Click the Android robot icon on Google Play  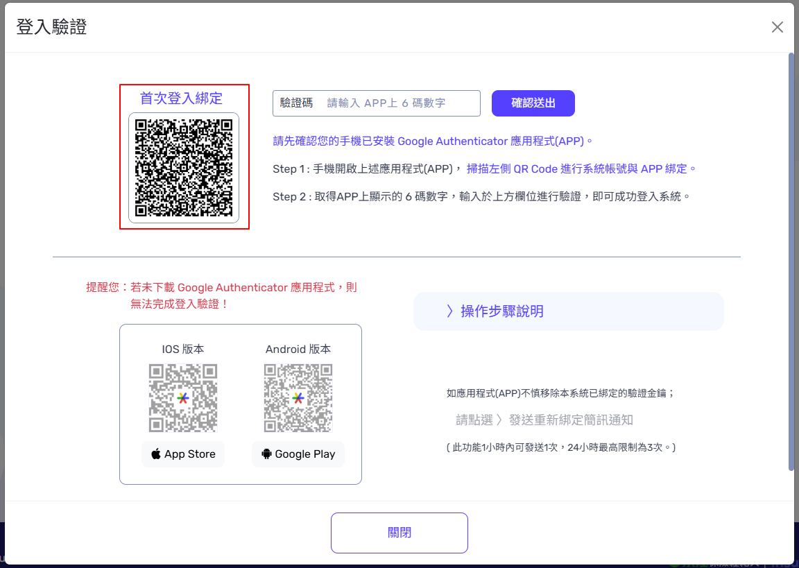pos(266,454)
